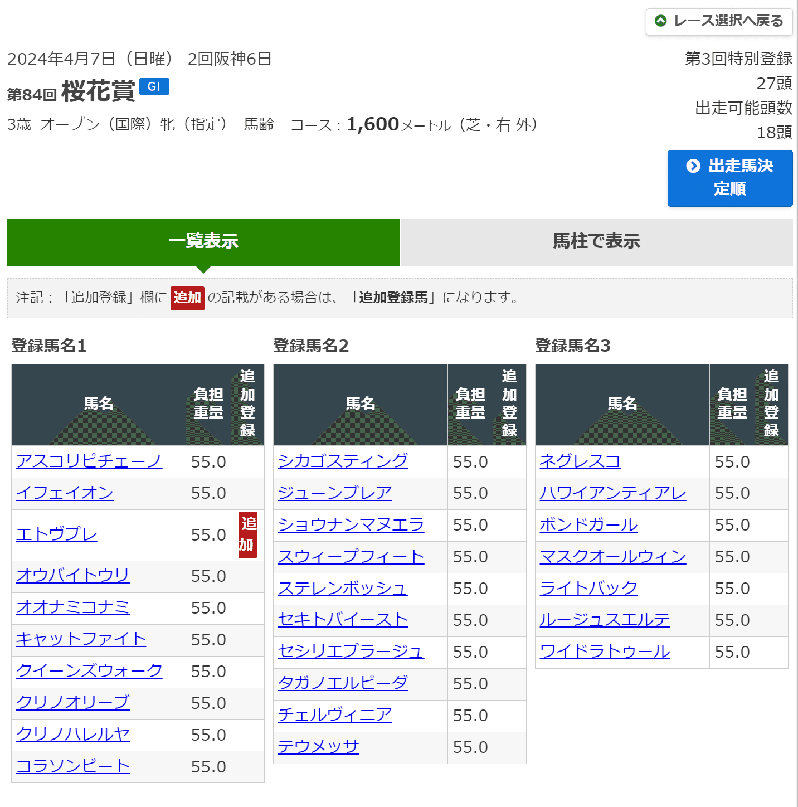Screen dimensions: 798x807
Task: Open horse link イフェイオン
Action: [65, 493]
